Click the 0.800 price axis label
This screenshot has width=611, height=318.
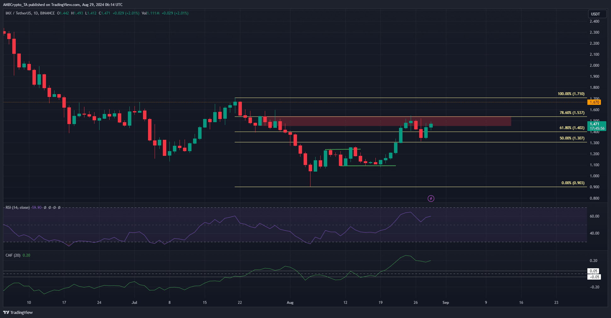point(594,198)
